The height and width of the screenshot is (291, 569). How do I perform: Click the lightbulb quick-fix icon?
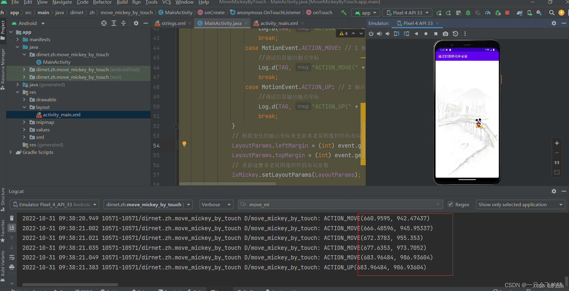point(184,144)
